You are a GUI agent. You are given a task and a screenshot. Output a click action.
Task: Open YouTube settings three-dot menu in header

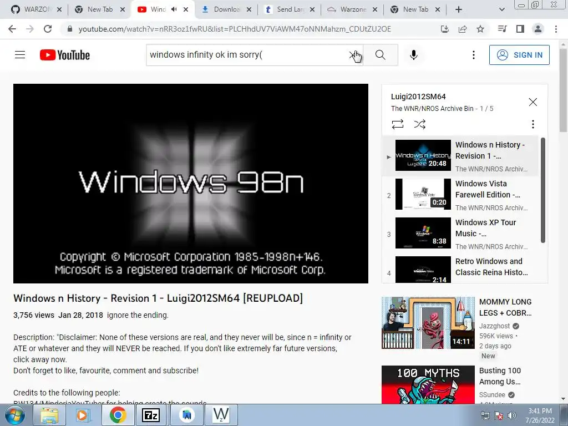474,55
